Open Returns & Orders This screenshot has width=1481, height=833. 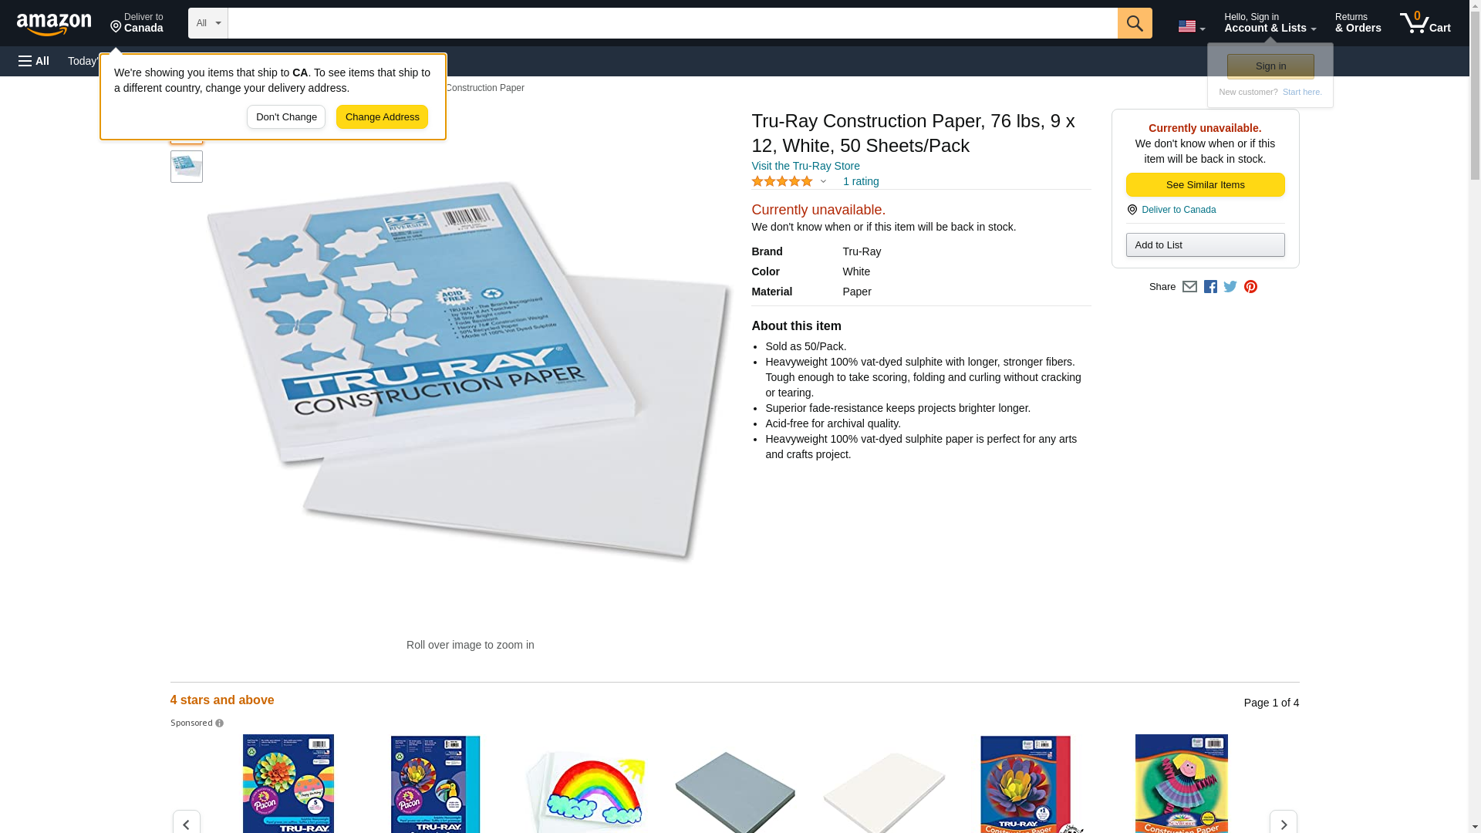click(x=1358, y=23)
